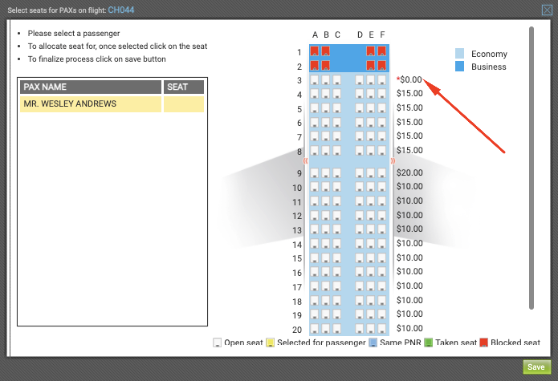Save the seat allocation
Viewport: 558px width, 381px height.
pos(536,367)
